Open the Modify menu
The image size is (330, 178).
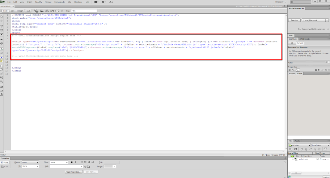click(x=38, y=2)
